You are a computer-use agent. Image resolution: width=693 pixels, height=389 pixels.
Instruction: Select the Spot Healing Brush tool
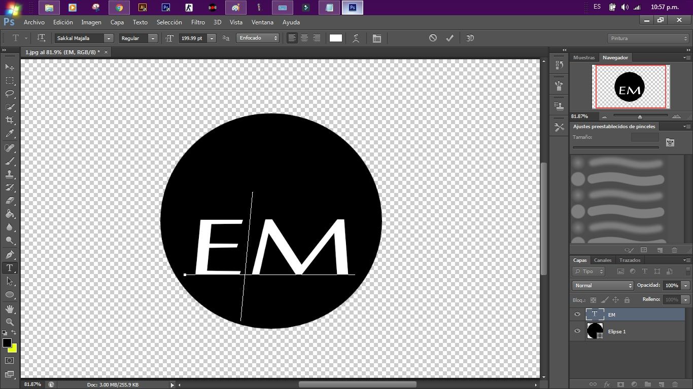click(10, 148)
